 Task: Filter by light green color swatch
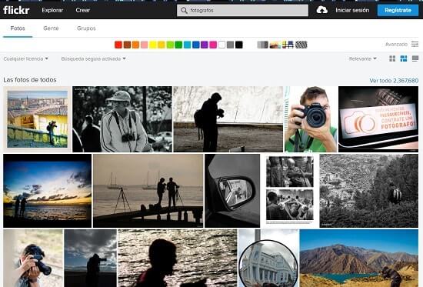point(170,45)
